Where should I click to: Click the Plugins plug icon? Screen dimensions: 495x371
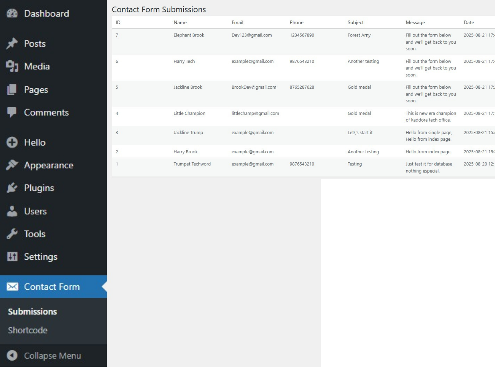coord(12,188)
